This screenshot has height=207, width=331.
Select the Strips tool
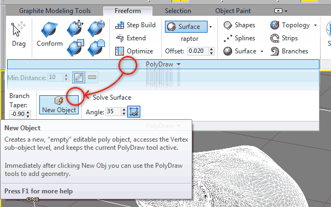284,38
